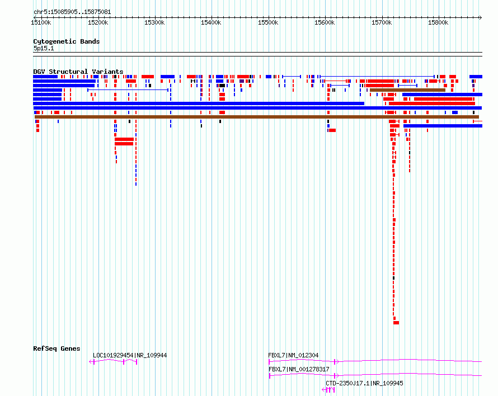Click the LOC101929454 magenta gene glyph
498x396 pixels.
pos(114,362)
